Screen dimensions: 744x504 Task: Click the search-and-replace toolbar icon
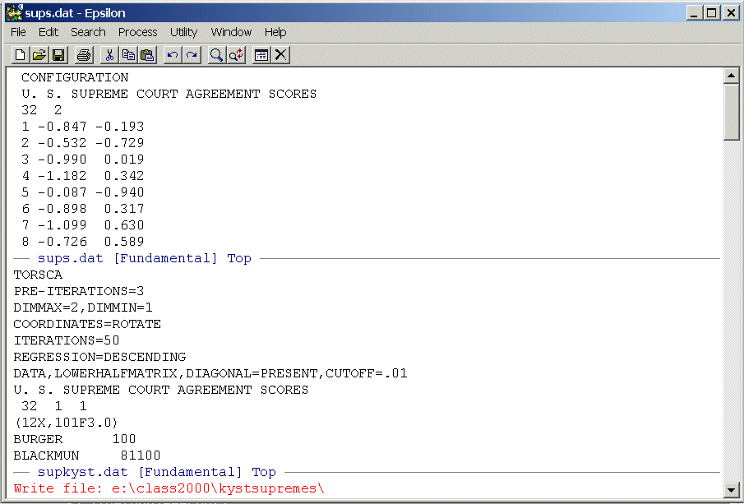pos(236,55)
